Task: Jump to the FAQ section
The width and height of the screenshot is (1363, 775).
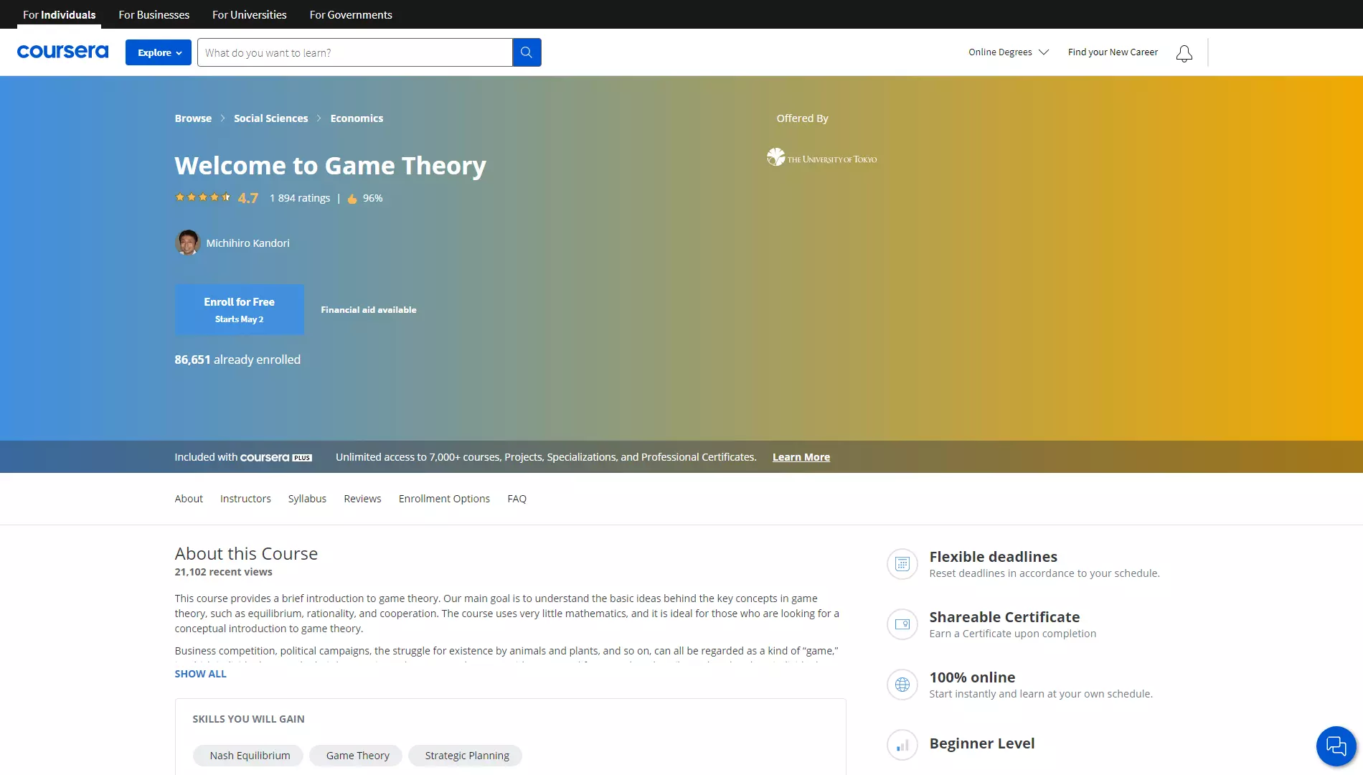Action: click(517, 499)
